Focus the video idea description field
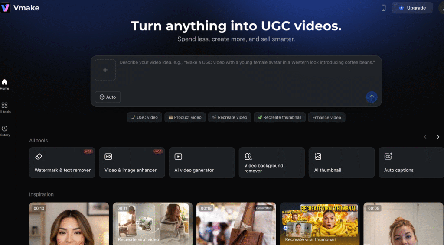The image size is (444, 245). click(247, 62)
